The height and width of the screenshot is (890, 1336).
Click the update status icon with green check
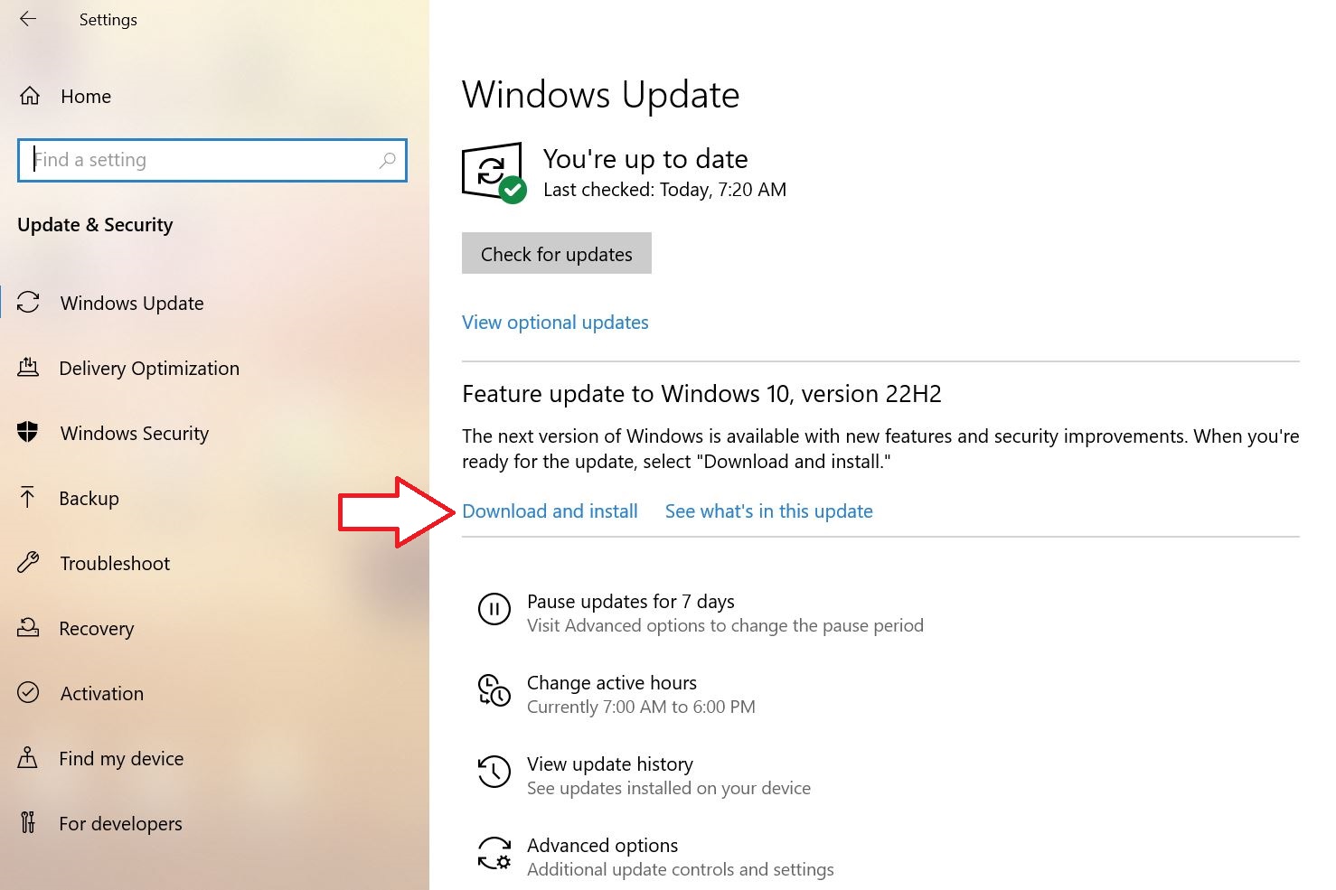click(x=494, y=173)
